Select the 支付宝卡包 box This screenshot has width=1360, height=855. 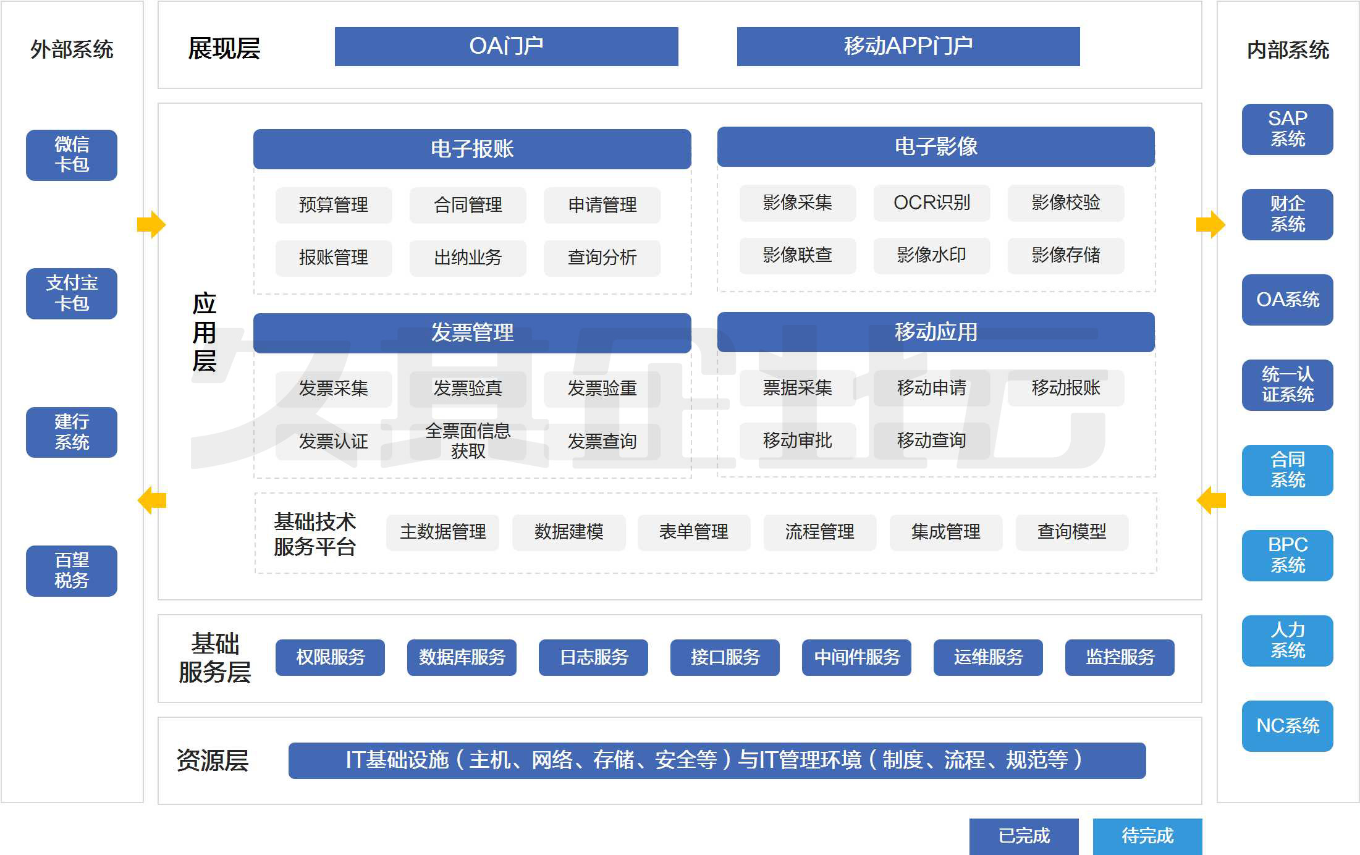(72, 293)
